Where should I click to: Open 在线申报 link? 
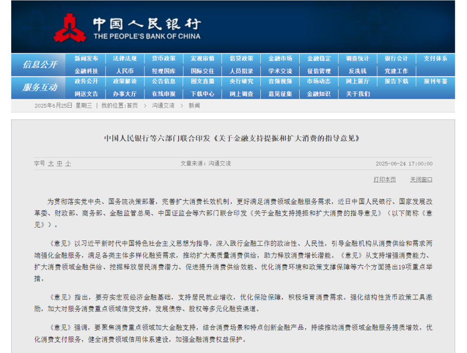(164, 94)
